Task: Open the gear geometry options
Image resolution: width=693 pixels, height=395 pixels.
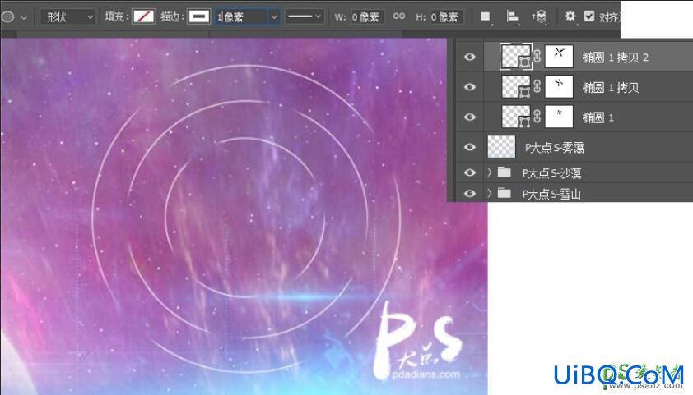Action: click(x=570, y=16)
